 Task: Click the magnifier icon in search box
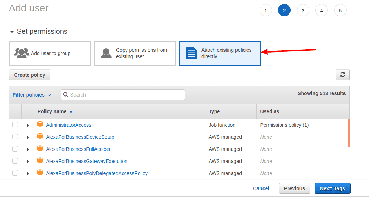pyautogui.click(x=66, y=95)
